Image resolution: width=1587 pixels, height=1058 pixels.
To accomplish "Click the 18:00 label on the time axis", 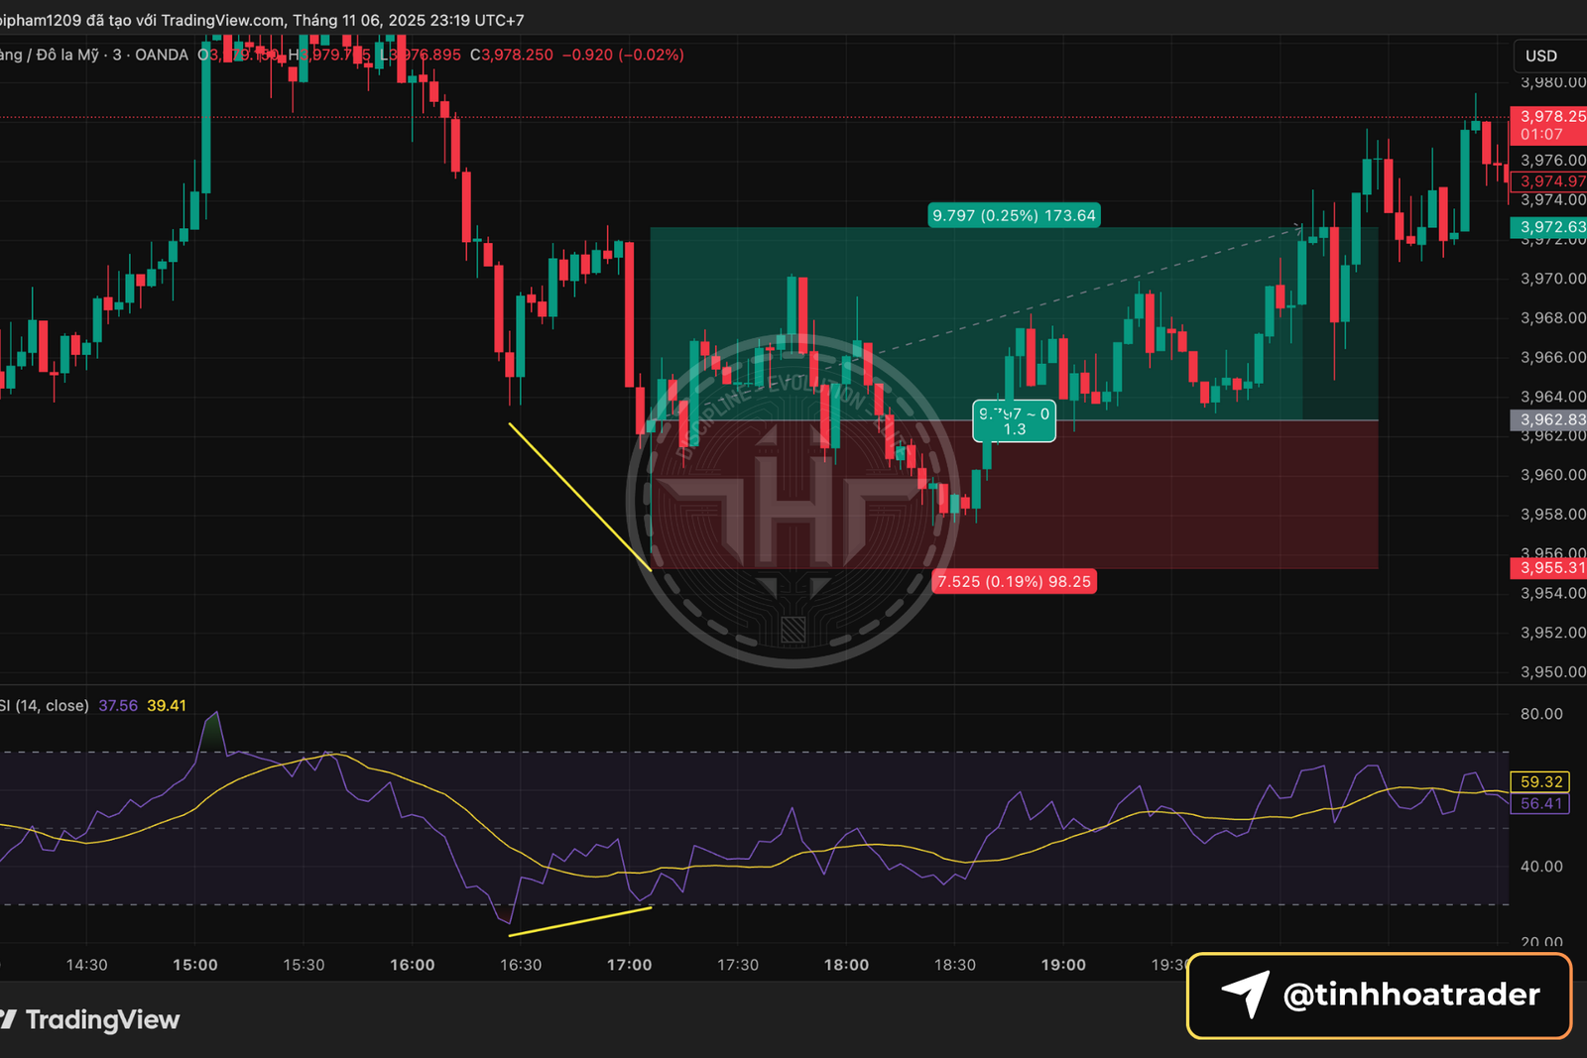I will point(848,963).
